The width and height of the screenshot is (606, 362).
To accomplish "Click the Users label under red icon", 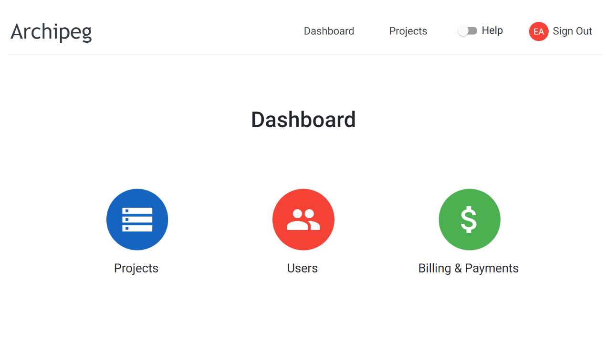I will 302,268.
